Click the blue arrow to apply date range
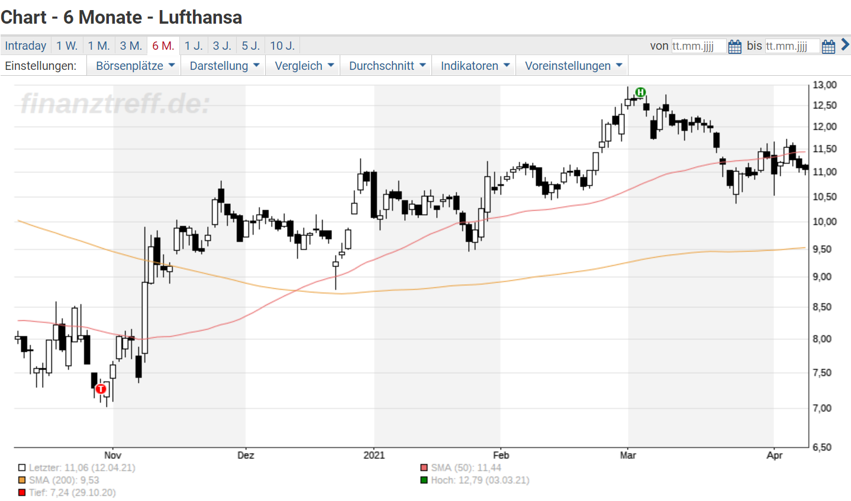Image resolution: width=851 pixels, height=501 pixels. (x=845, y=44)
